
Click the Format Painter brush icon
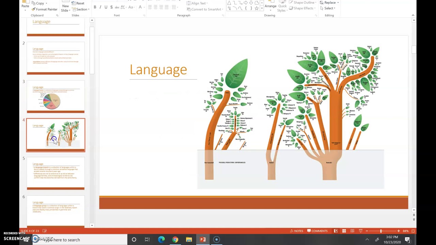pyautogui.click(x=33, y=9)
